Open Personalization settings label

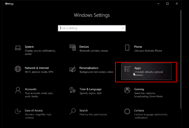(x=89, y=68)
